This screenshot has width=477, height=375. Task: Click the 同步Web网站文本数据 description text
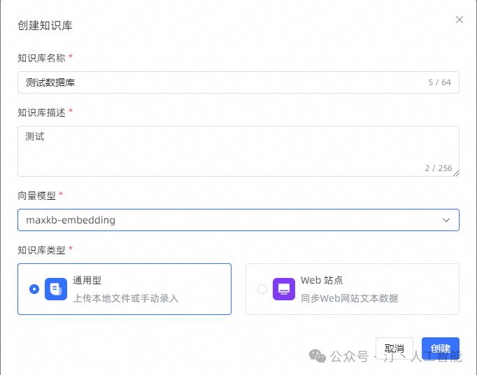350,298
